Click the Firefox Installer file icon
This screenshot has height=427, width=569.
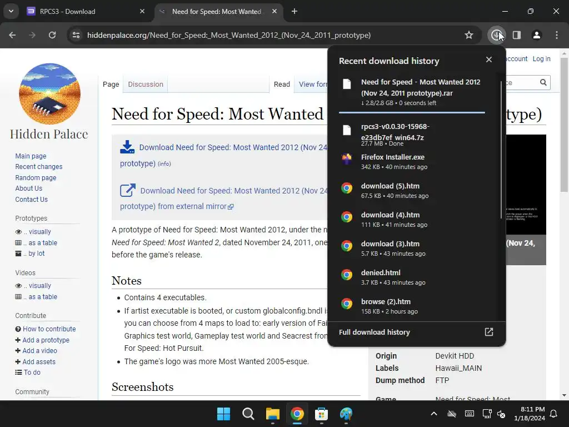[347, 158]
